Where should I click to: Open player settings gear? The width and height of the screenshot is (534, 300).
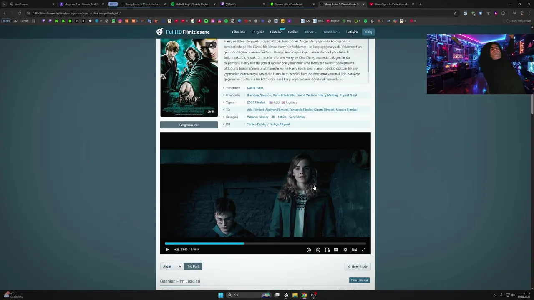point(345,250)
